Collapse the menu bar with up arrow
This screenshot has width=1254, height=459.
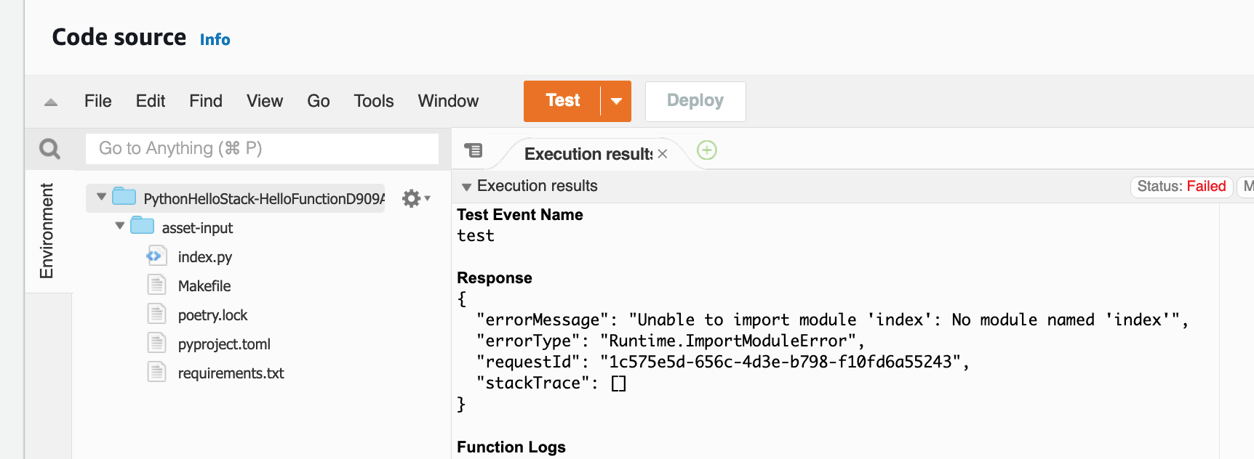point(51,102)
